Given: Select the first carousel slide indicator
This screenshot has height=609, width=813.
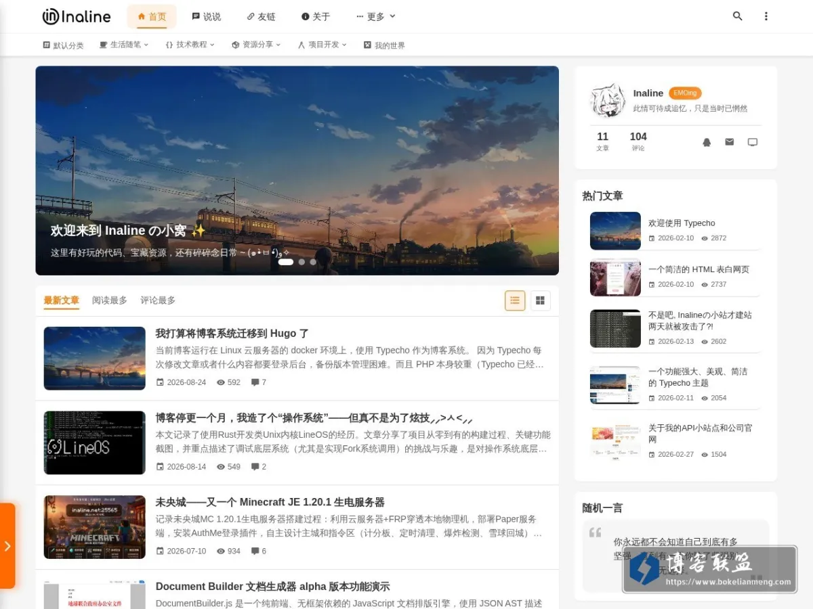Looking at the screenshot, I should 286,262.
